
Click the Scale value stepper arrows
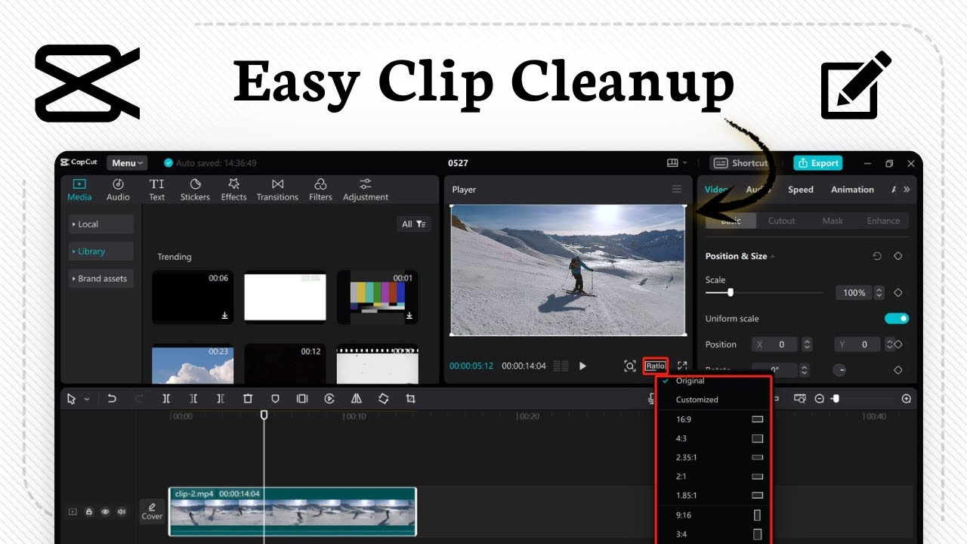click(x=879, y=292)
